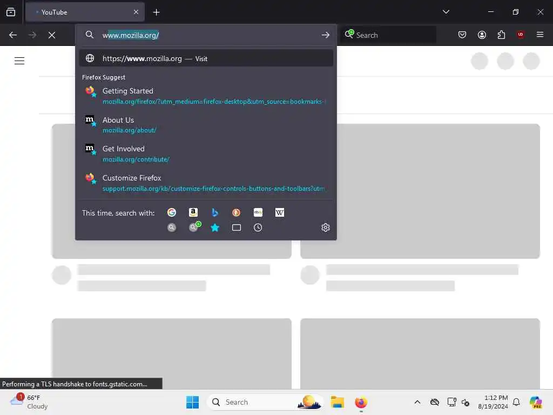Screen dimensions: 553x415
Task: Open Copilot preview from the taskbar
Action: [536, 402]
